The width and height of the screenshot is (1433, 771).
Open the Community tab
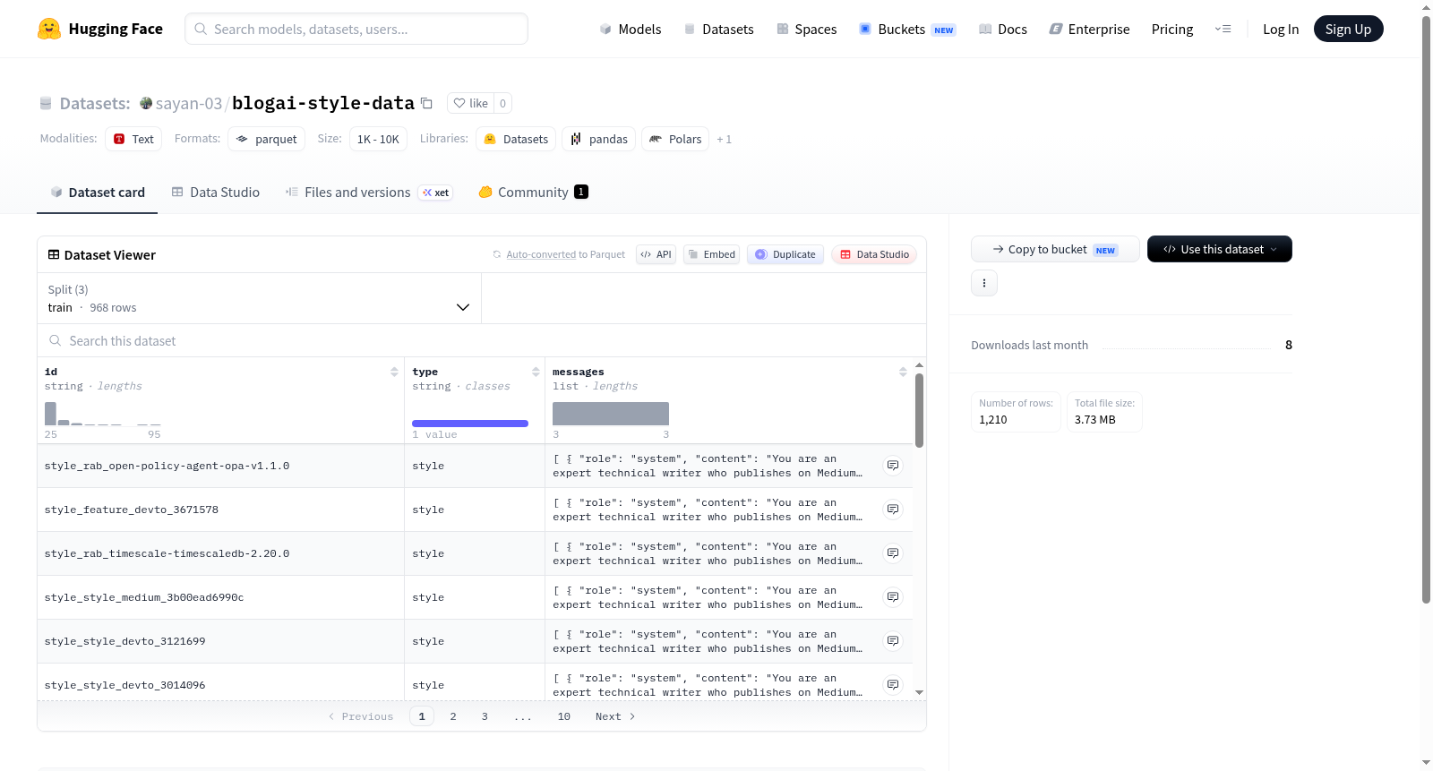(x=533, y=193)
